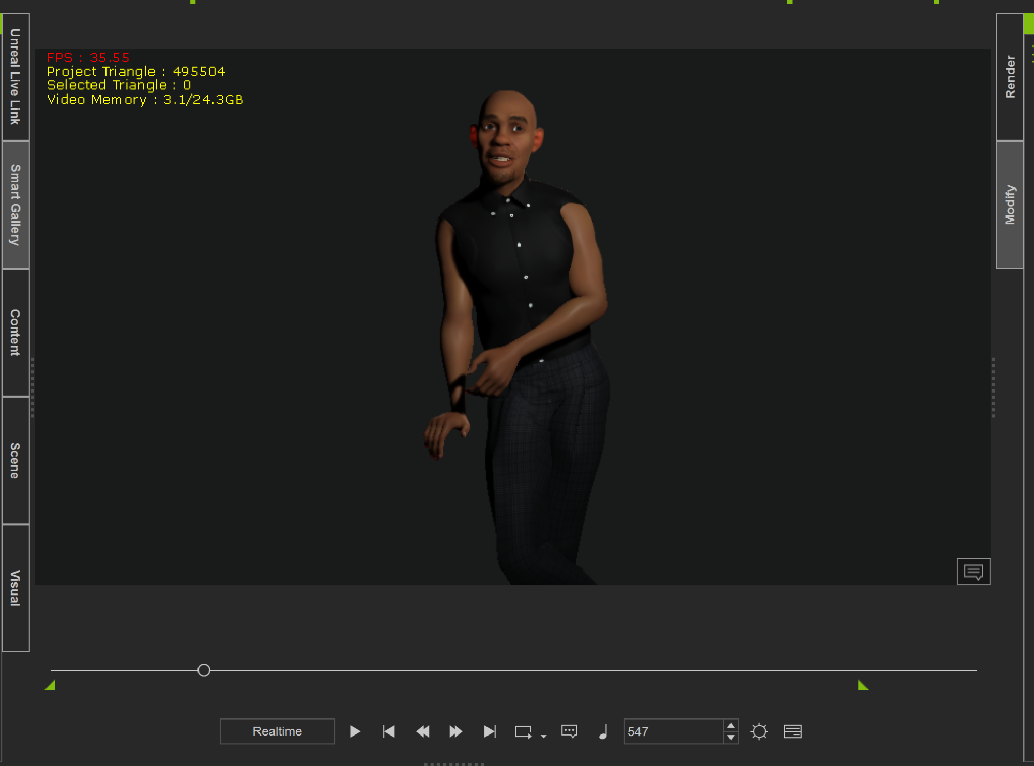The width and height of the screenshot is (1034, 766).
Task: Jump to the start frame
Action: pyautogui.click(x=389, y=731)
